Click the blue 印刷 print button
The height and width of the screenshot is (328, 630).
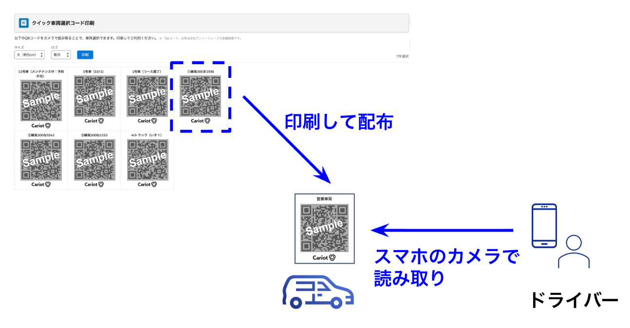85,55
